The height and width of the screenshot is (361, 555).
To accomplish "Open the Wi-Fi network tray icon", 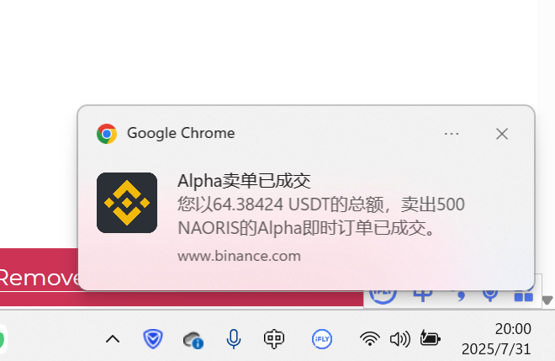I will tap(370, 339).
